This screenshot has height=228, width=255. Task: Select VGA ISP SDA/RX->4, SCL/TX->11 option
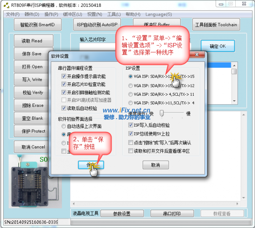pyautogui.click(x=131, y=94)
